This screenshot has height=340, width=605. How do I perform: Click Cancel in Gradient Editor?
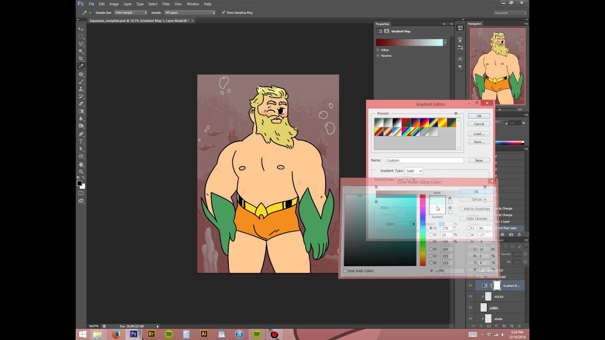click(479, 124)
